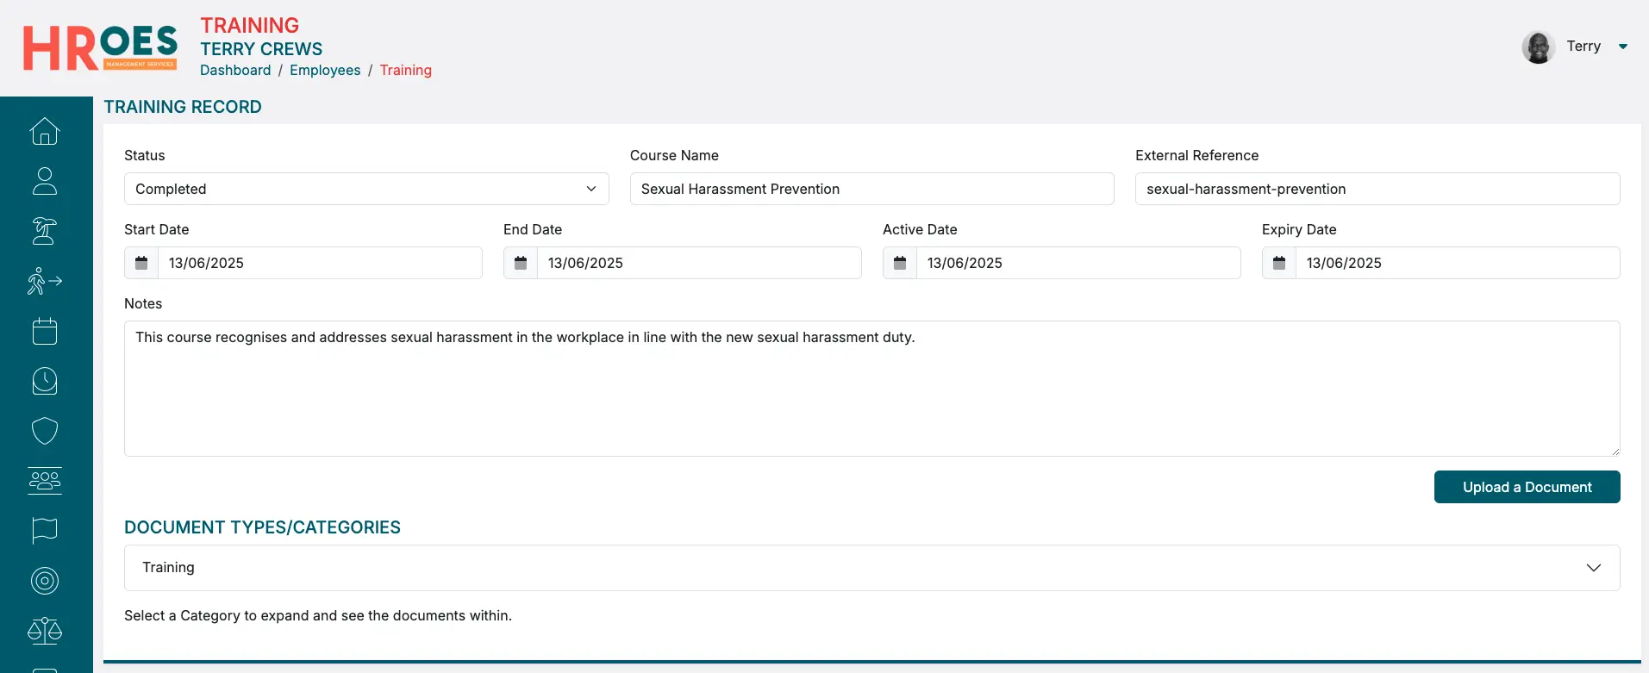The width and height of the screenshot is (1649, 673).
Task: Open the calendar icon in sidebar
Action: [x=45, y=331]
